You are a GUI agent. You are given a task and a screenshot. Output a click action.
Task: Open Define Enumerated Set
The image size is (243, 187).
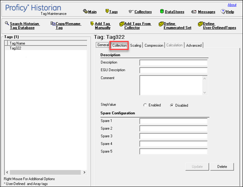click(178, 26)
